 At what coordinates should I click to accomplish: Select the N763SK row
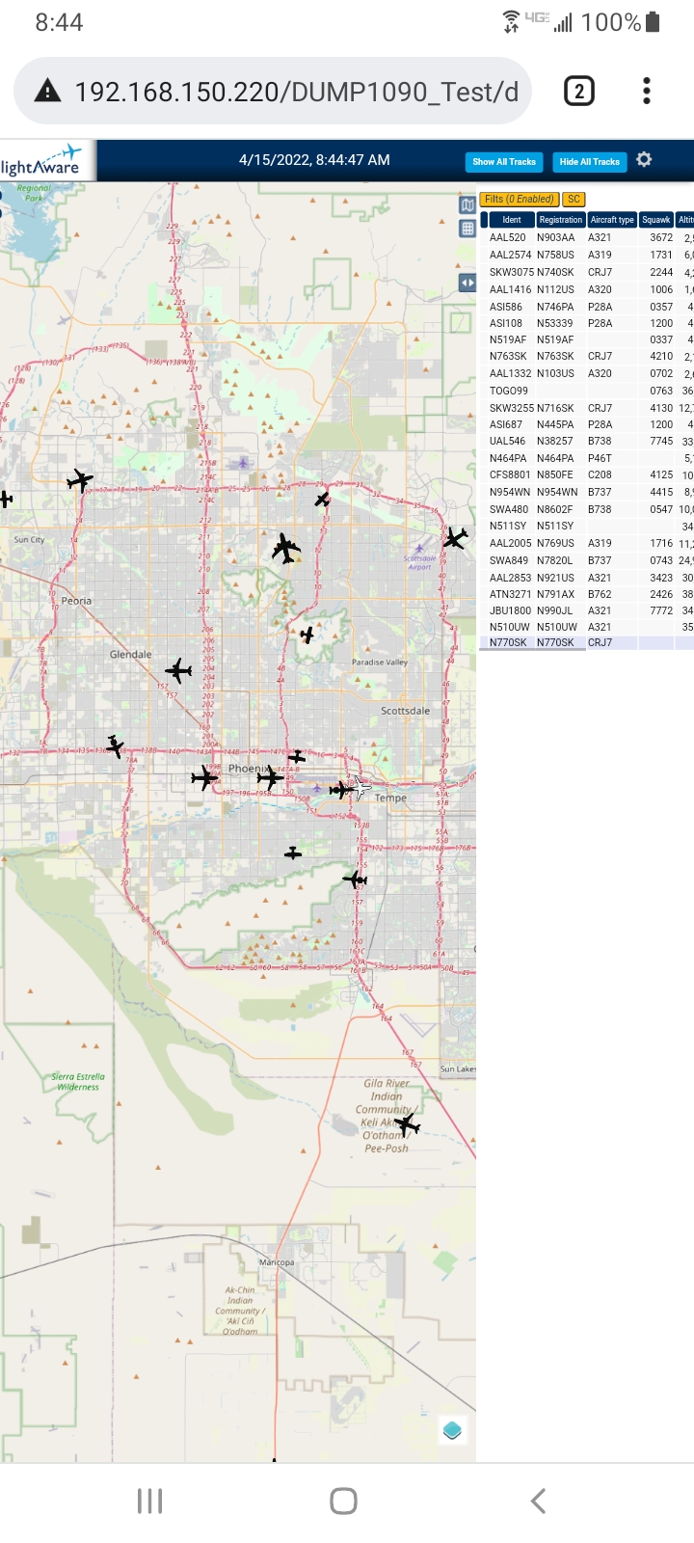click(586, 356)
